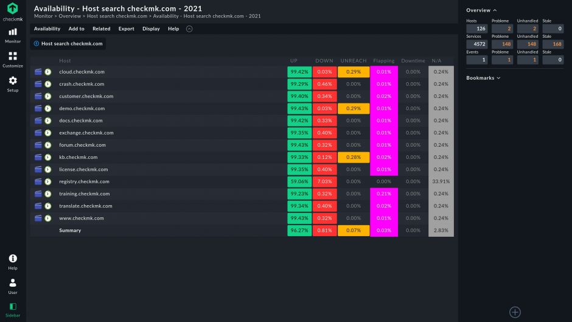The image size is (572, 322).
Task: Open the User menu icon
Action: coord(13,286)
